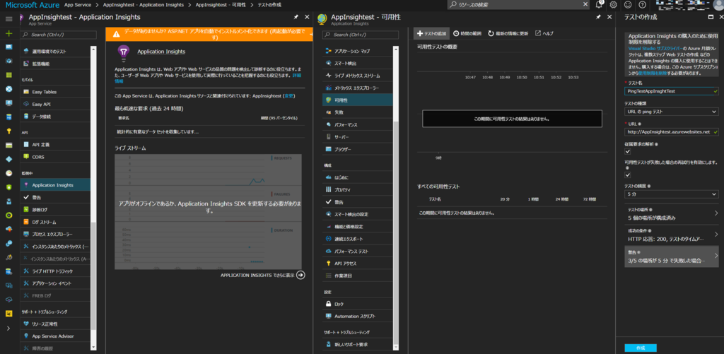Click Search (Ctrl+/) box in App Service menu
724x354 pixels.
click(59, 35)
